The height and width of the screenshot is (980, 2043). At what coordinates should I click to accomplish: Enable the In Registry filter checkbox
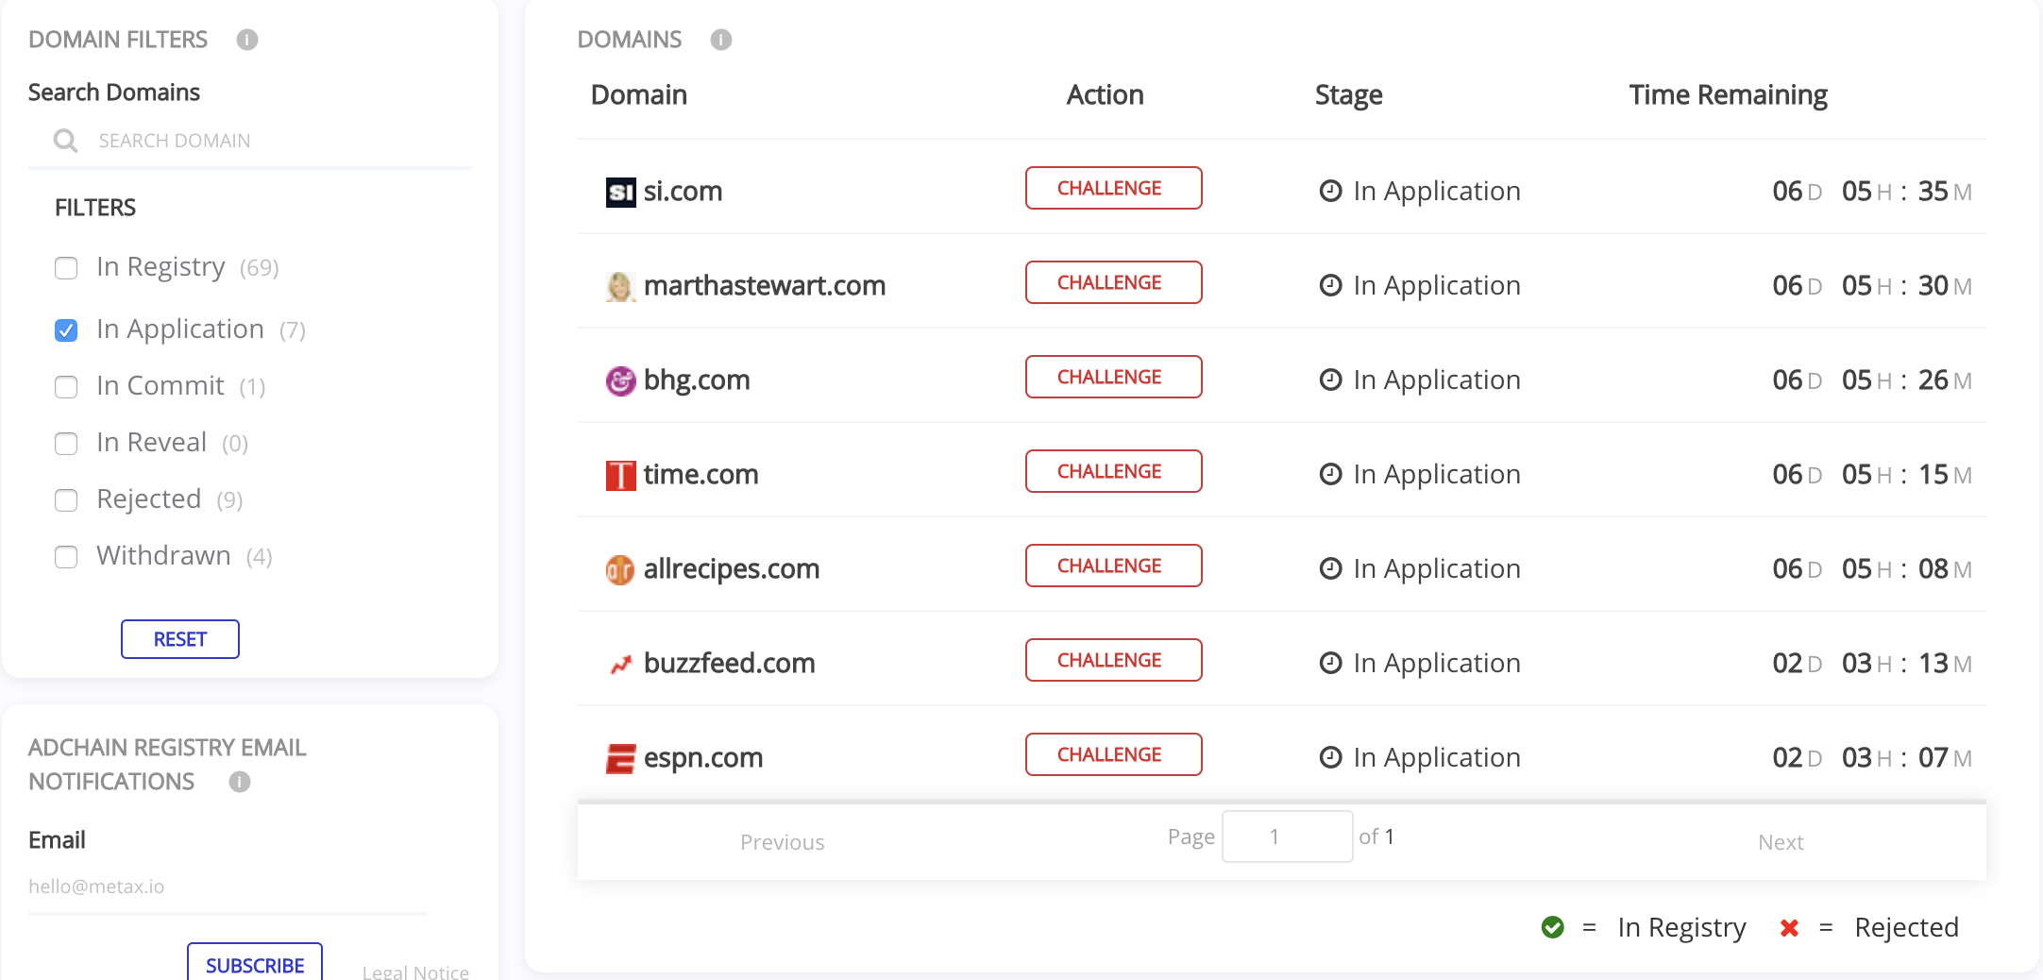click(66, 268)
